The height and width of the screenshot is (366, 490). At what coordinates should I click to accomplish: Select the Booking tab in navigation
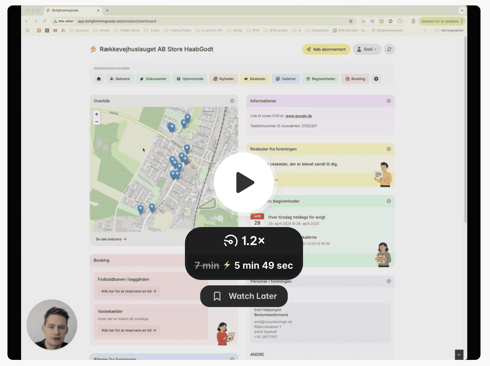(x=355, y=79)
